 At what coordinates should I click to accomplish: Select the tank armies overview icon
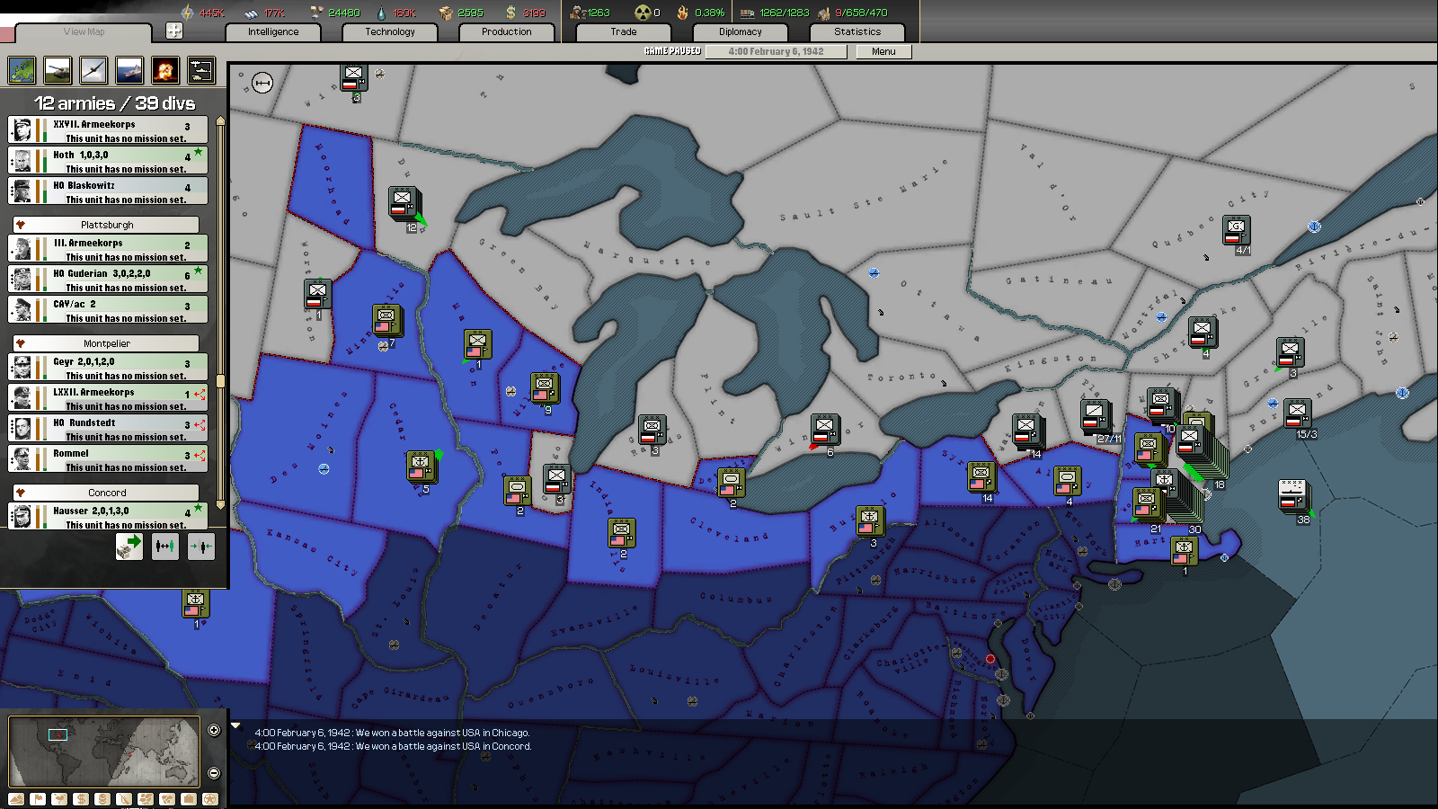58,69
